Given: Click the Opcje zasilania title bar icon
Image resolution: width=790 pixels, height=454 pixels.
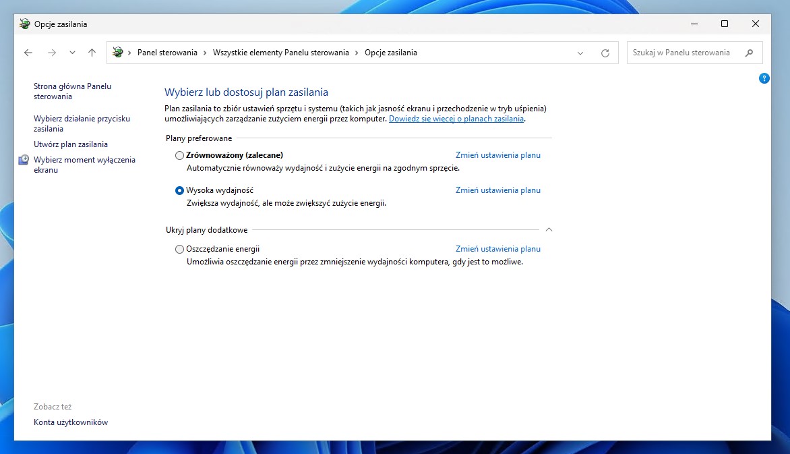Looking at the screenshot, I should pyautogui.click(x=25, y=24).
